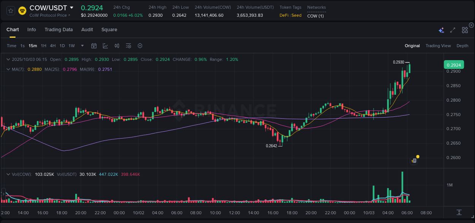Open the indicator settings list icon
This screenshot has width=475, height=223.
(x=128, y=45)
